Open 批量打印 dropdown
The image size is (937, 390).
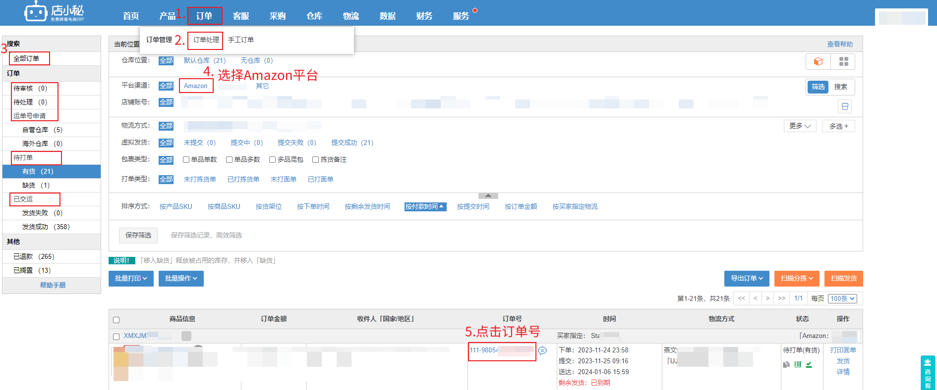131,279
